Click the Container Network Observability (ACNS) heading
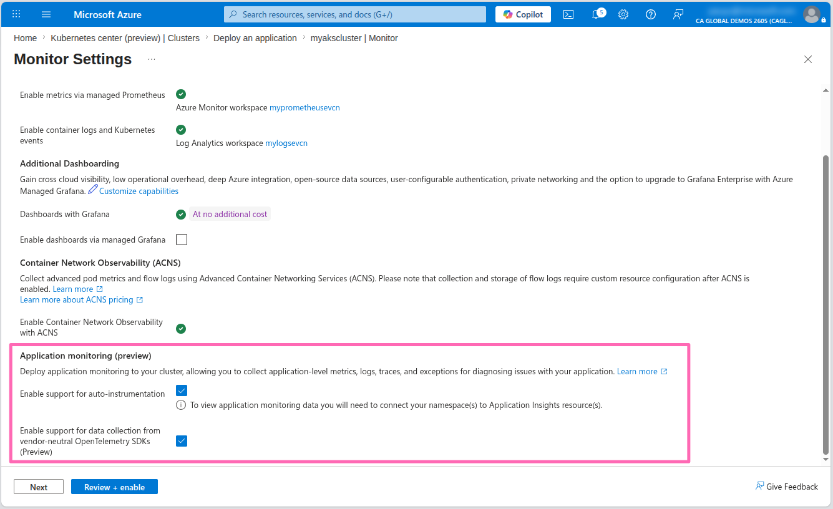 [100, 263]
